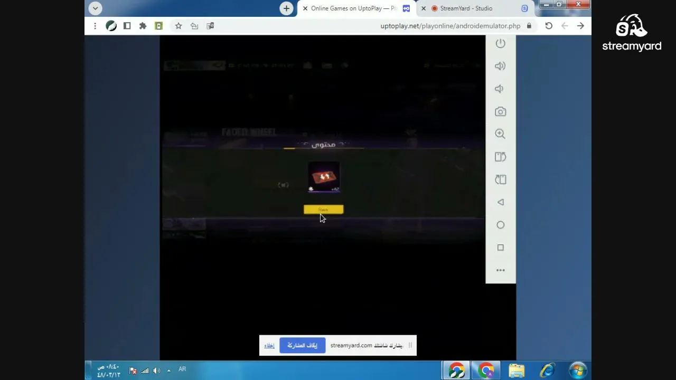Close the StreamYard - Studio tab
The width and height of the screenshot is (676, 380).
(x=423, y=8)
